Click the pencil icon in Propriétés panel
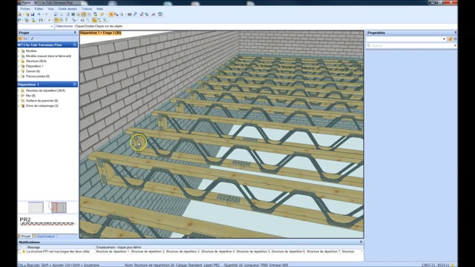Screen dimensions: 475x267 pos(451,39)
